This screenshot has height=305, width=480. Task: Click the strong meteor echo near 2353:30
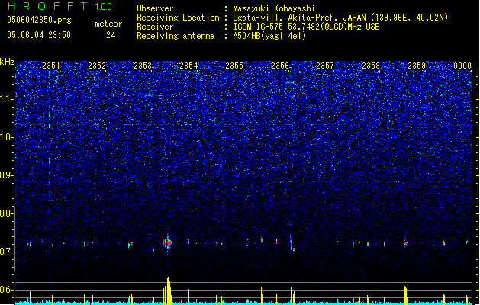(168, 243)
